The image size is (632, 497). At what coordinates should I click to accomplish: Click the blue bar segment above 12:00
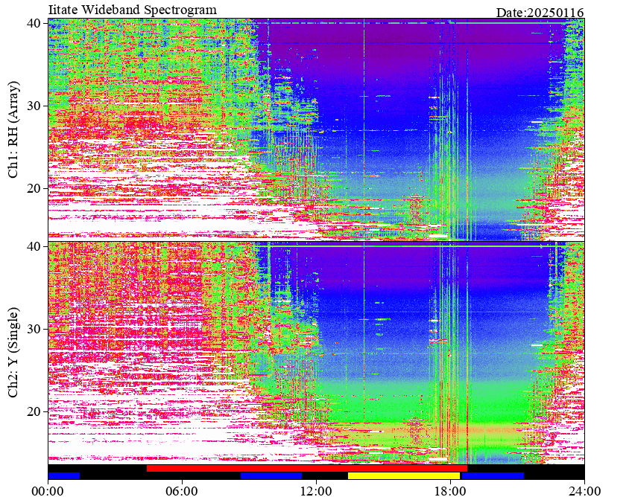tap(271, 475)
